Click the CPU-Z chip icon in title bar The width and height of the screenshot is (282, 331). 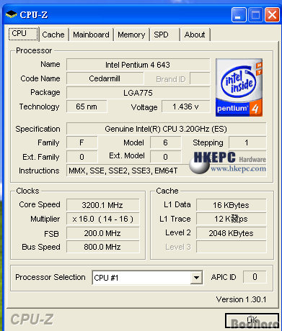tap(11, 15)
